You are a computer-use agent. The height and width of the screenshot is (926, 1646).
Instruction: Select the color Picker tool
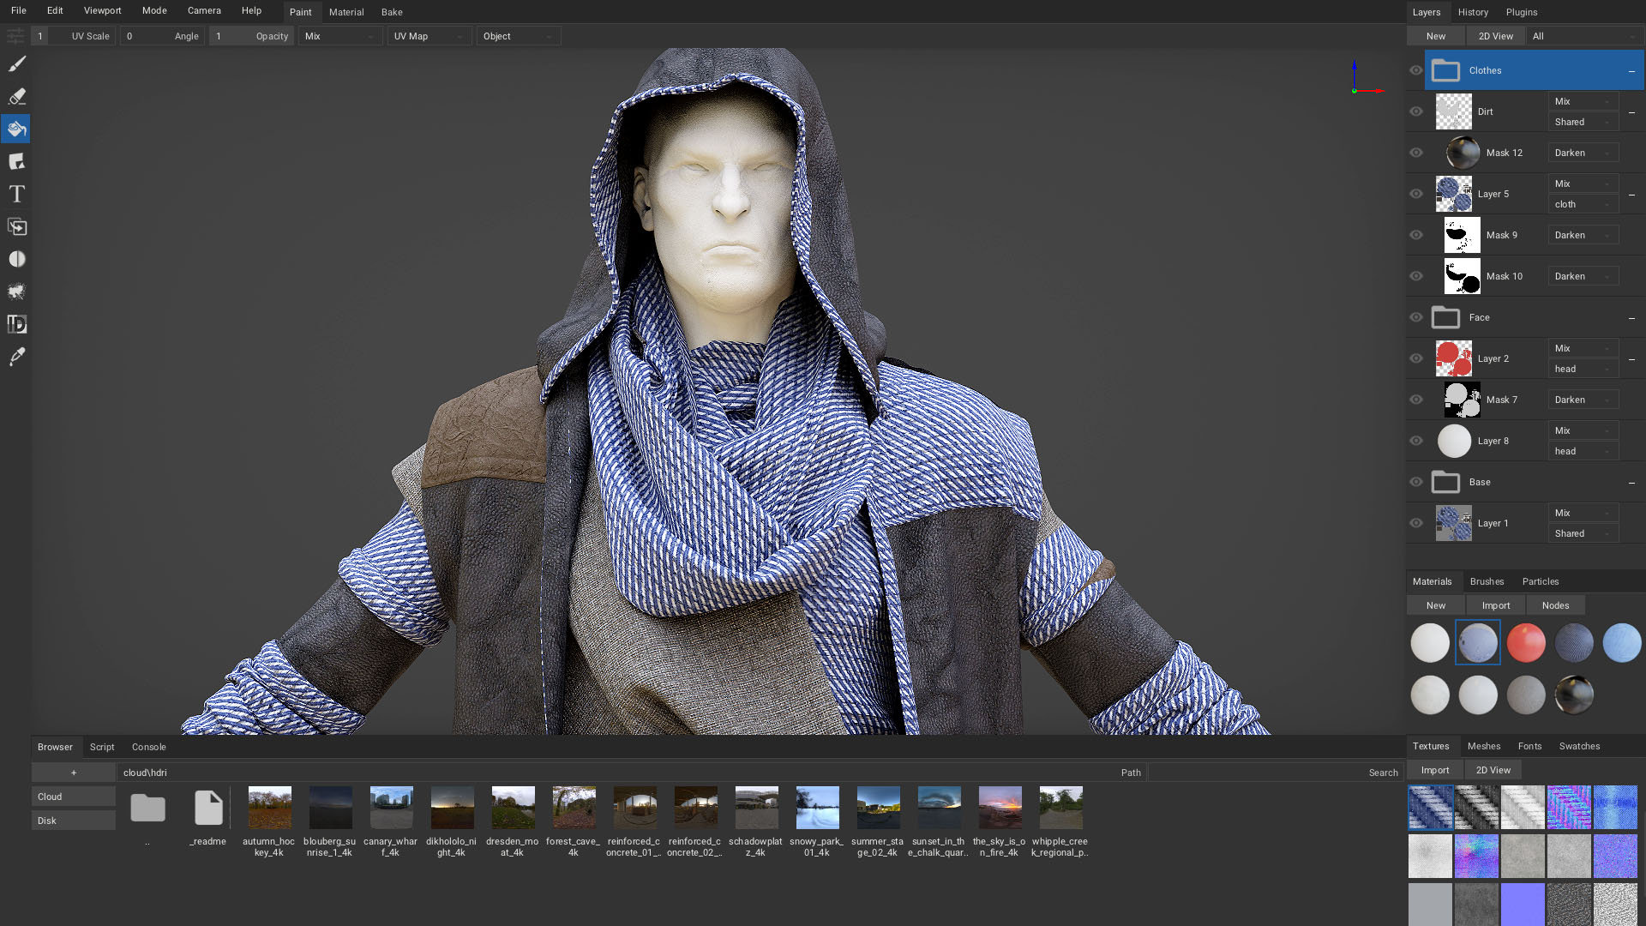click(x=16, y=356)
